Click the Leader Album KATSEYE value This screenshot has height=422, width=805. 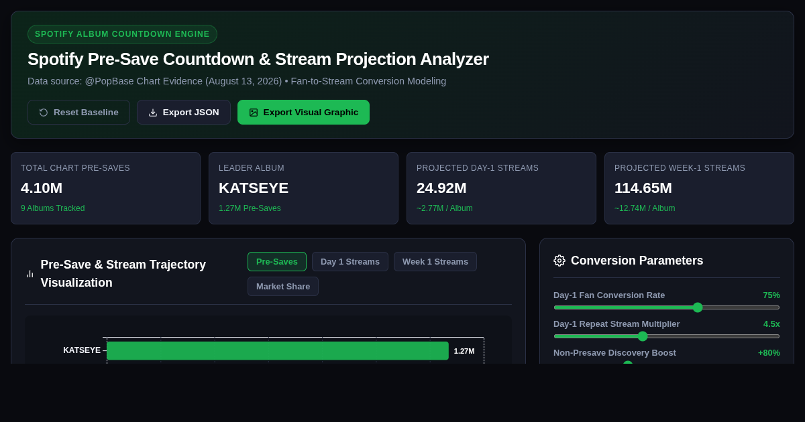point(254,188)
